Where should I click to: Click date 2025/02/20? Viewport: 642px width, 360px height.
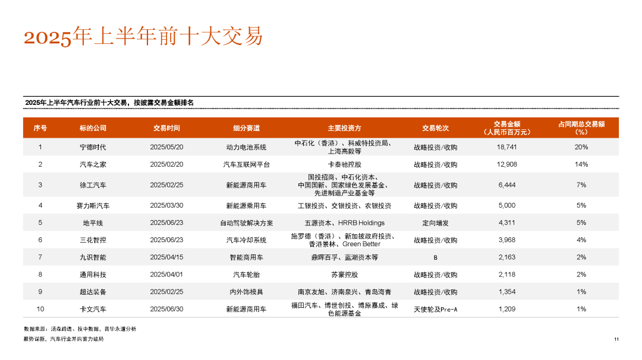(x=166, y=164)
